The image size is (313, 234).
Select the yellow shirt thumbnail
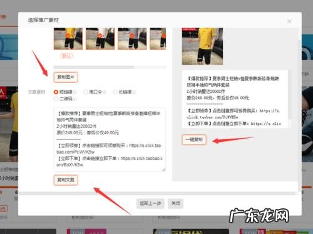pos(68,38)
